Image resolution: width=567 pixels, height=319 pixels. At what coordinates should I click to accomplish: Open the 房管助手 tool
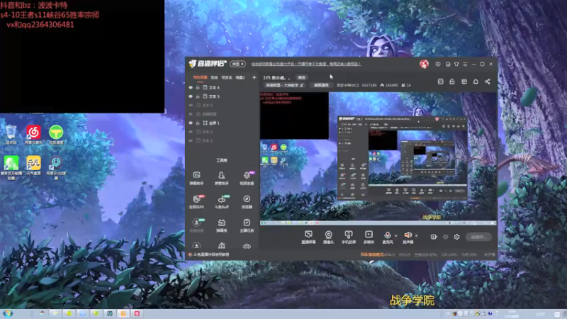click(x=221, y=178)
